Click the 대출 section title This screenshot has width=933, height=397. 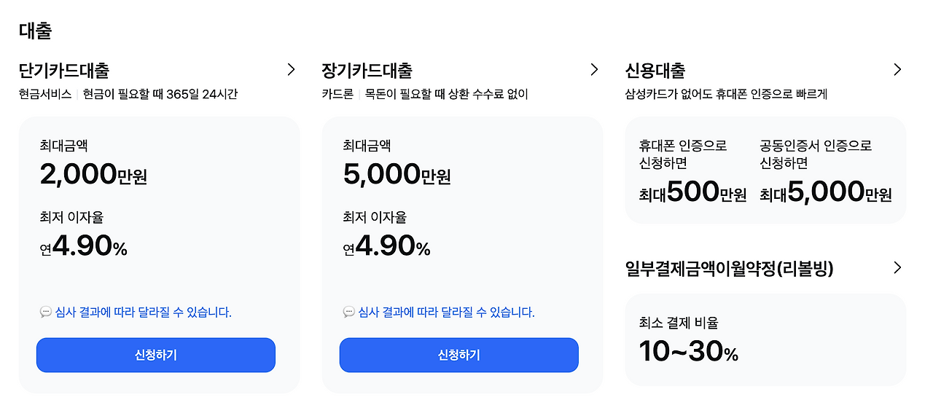(35, 31)
